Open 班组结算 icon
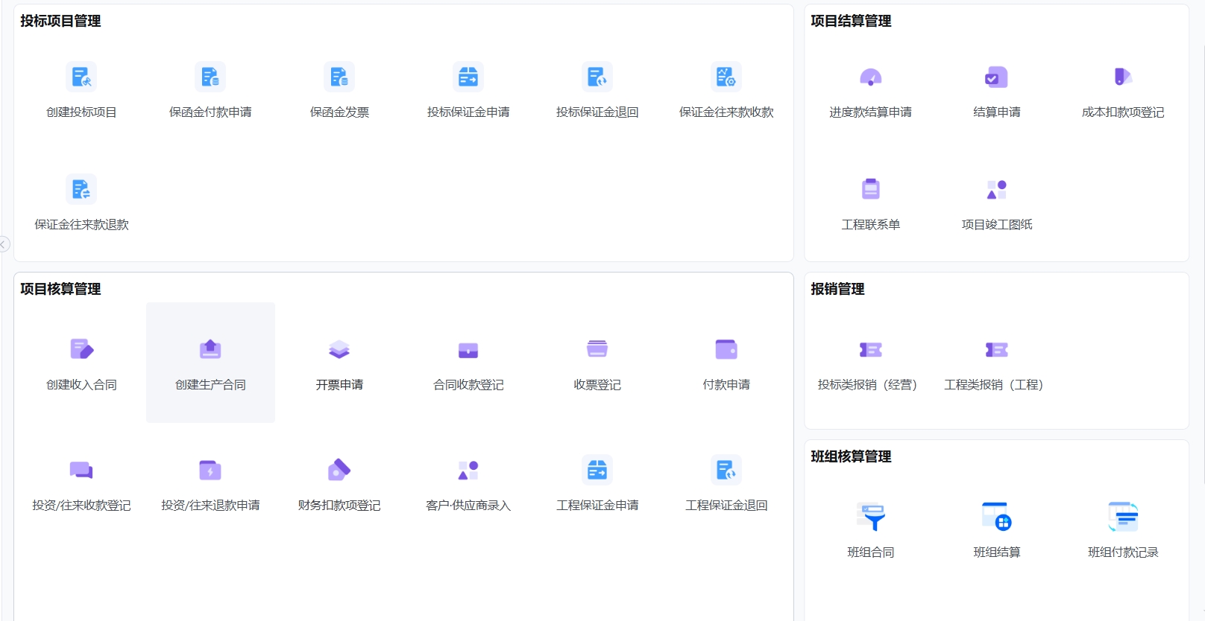Image resolution: width=1205 pixels, height=621 pixels. click(996, 517)
